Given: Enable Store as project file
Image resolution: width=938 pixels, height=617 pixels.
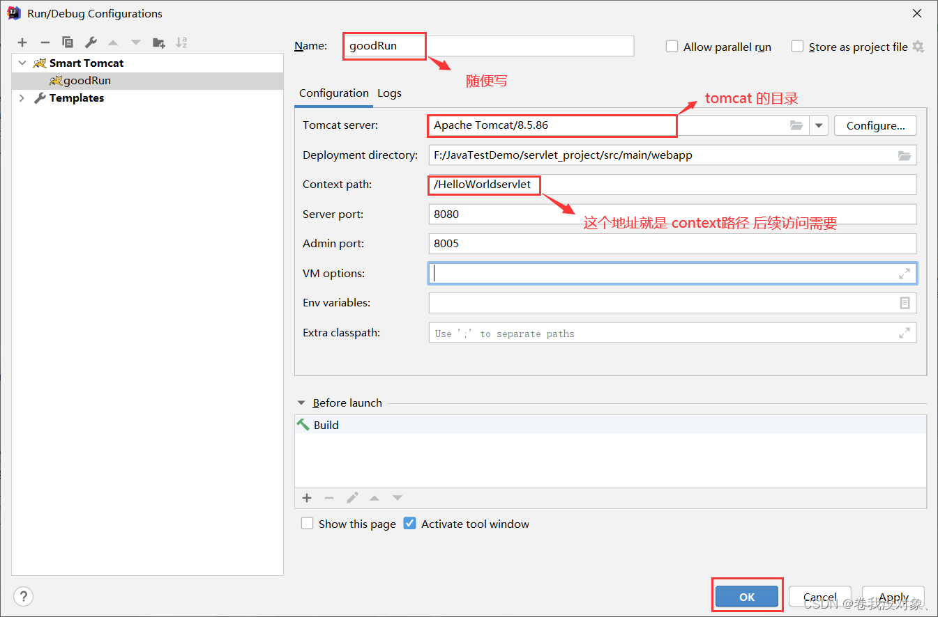Looking at the screenshot, I should [x=798, y=47].
